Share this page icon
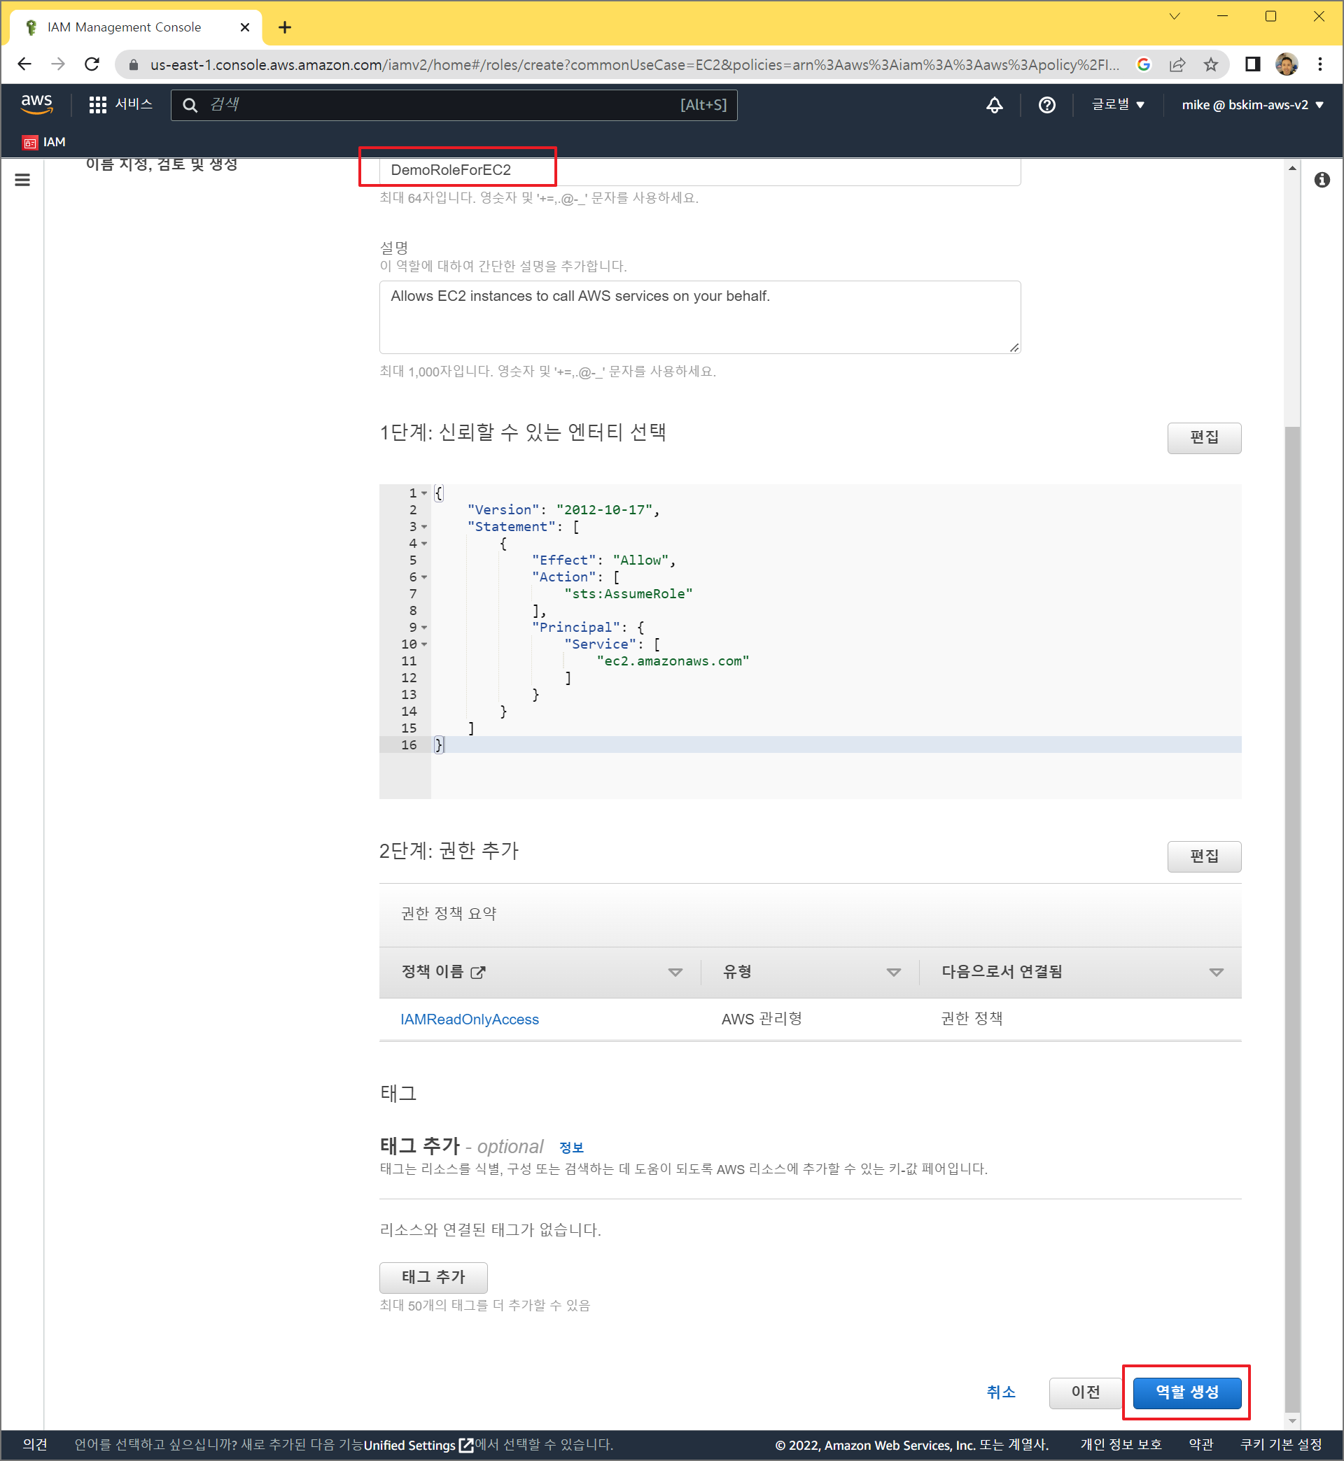 [x=1177, y=64]
